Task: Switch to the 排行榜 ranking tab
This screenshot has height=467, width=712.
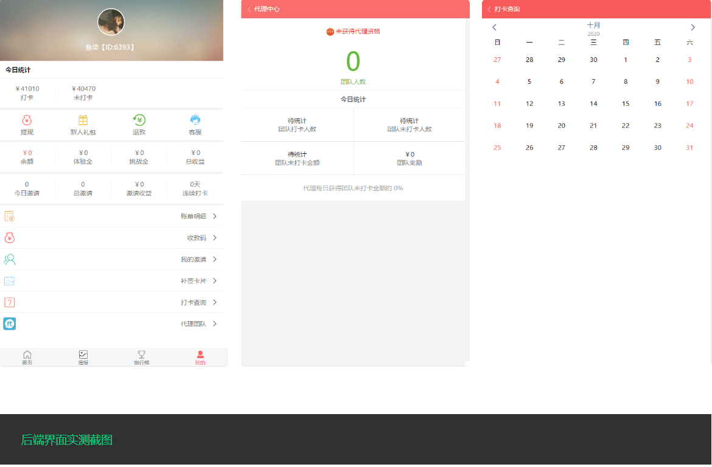Action: [142, 358]
